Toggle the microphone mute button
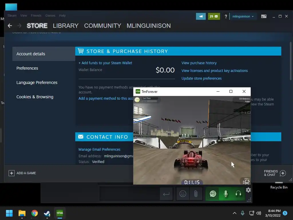Image resolution: width=293 pixels, height=220 pixels. pos(226,194)
